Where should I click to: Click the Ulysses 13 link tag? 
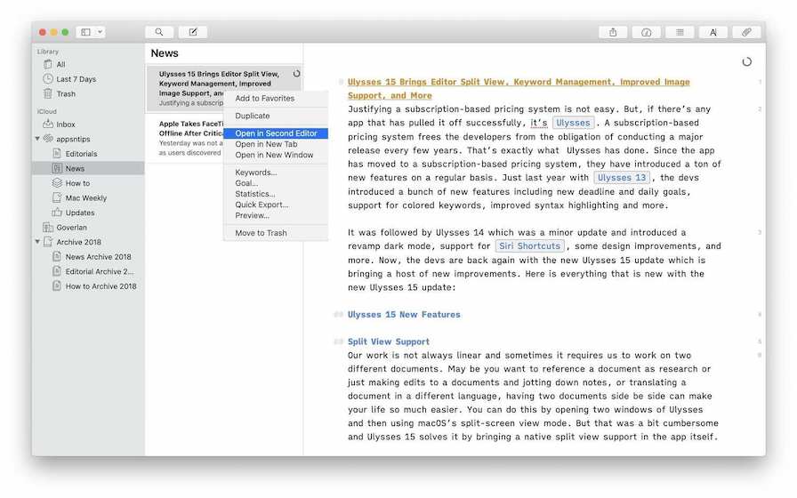pyautogui.click(x=622, y=178)
